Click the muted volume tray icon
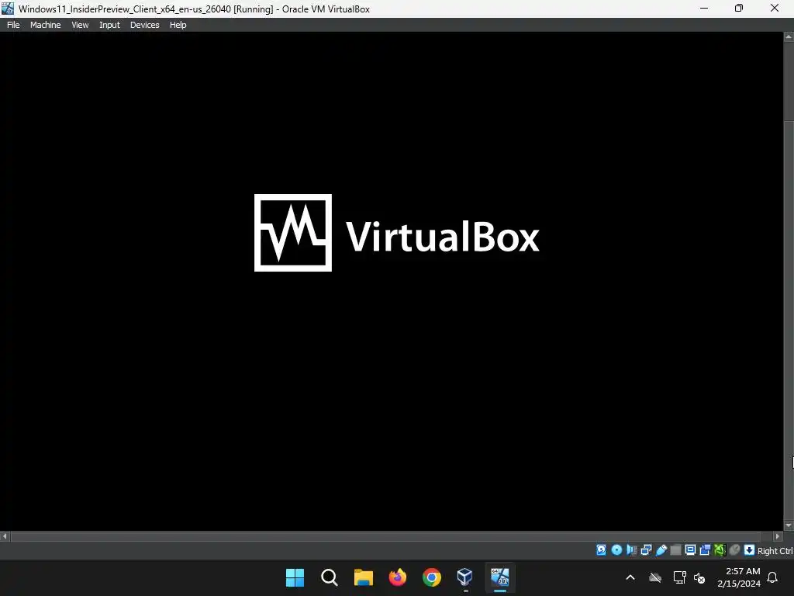 [x=699, y=577]
